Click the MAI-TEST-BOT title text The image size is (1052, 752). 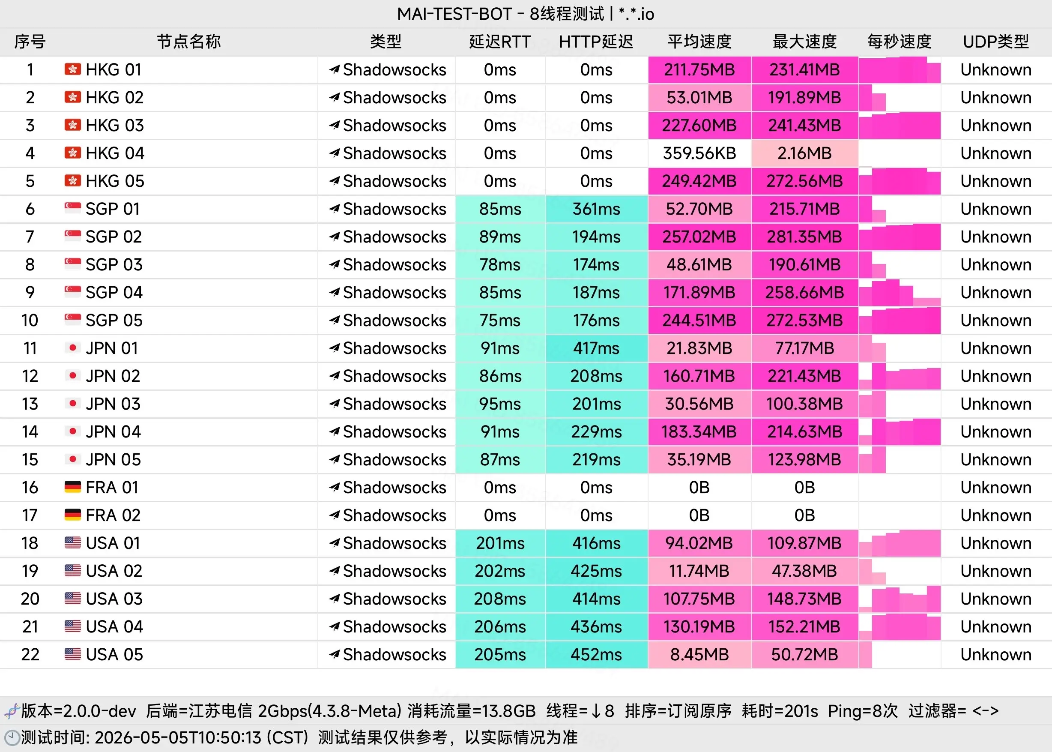(x=454, y=14)
